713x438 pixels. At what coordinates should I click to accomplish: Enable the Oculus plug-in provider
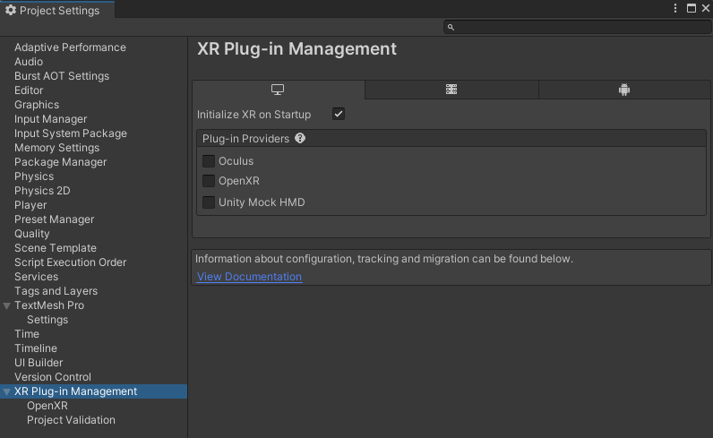[209, 161]
